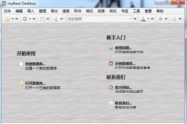Expand toolbar overflow chevron after folder dropdown

pos(17,19)
